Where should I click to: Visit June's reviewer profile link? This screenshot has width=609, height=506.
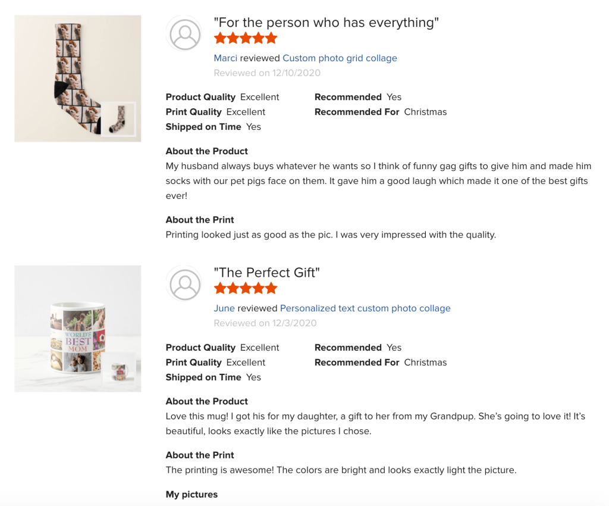coord(224,308)
